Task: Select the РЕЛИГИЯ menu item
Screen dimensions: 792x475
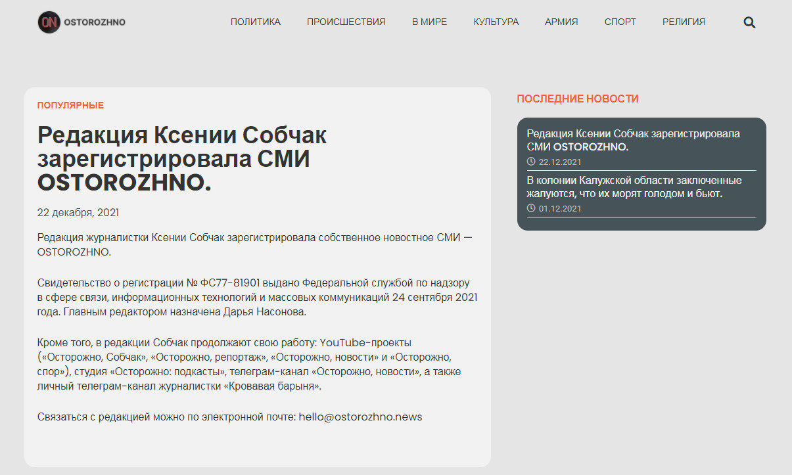Action: [x=684, y=22]
